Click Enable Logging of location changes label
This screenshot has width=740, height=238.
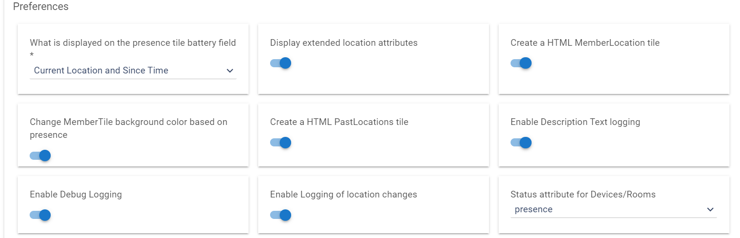pyautogui.click(x=343, y=195)
